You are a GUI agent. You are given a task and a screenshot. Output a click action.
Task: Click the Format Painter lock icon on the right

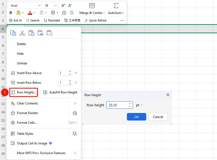(x=75, y=113)
